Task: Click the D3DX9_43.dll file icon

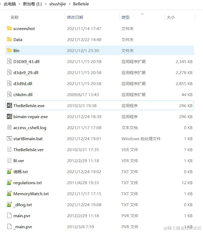Action: point(9,61)
